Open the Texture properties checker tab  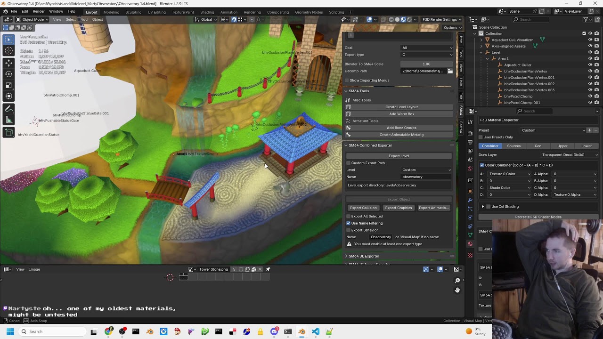[470, 255]
